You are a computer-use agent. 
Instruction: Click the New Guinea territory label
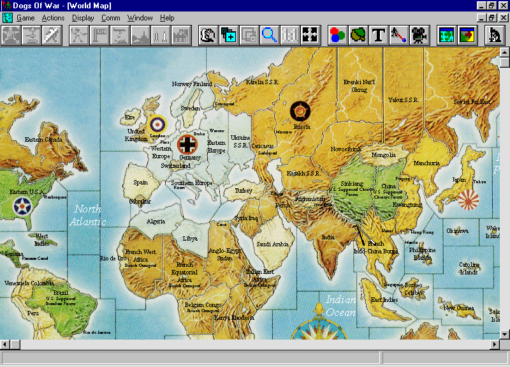tap(458, 308)
